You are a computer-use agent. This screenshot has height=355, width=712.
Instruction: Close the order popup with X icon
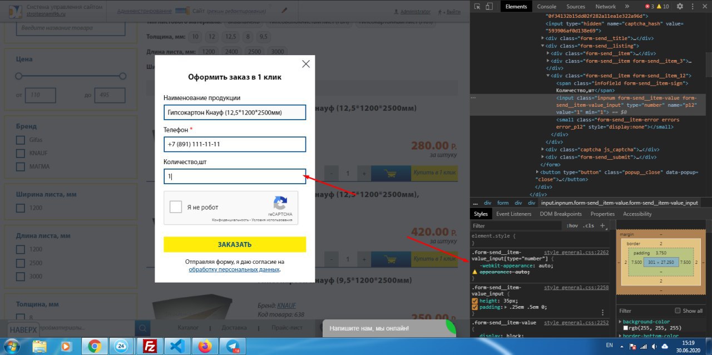click(x=306, y=64)
